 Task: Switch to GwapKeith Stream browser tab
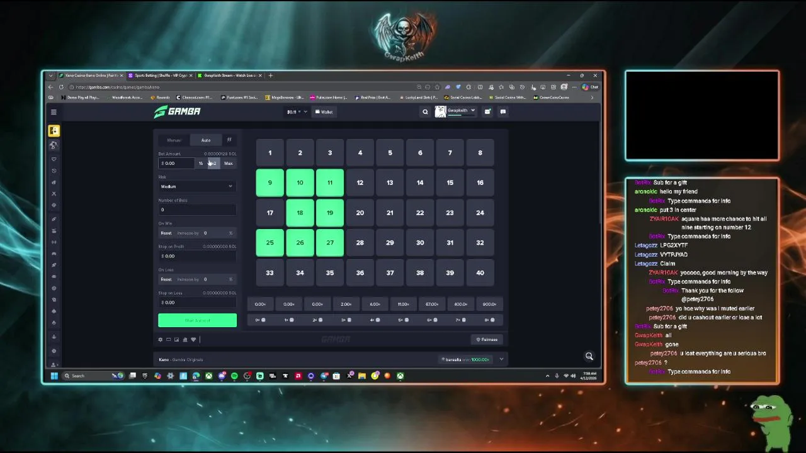pyautogui.click(x=229, y=75)
